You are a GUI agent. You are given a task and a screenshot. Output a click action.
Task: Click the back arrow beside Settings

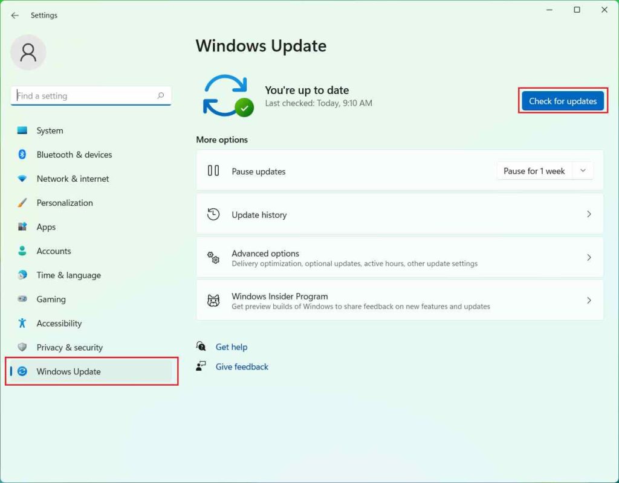click(15, 15)
